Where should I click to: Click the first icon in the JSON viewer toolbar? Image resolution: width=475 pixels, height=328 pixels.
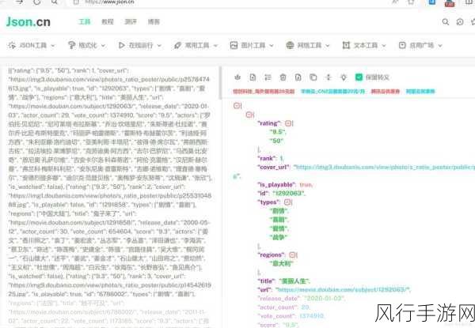click(237, 77)
